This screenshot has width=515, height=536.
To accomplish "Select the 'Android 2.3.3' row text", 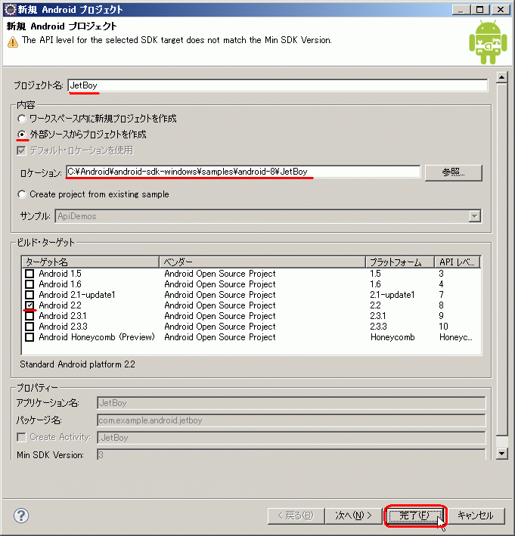I will (63, 327).
